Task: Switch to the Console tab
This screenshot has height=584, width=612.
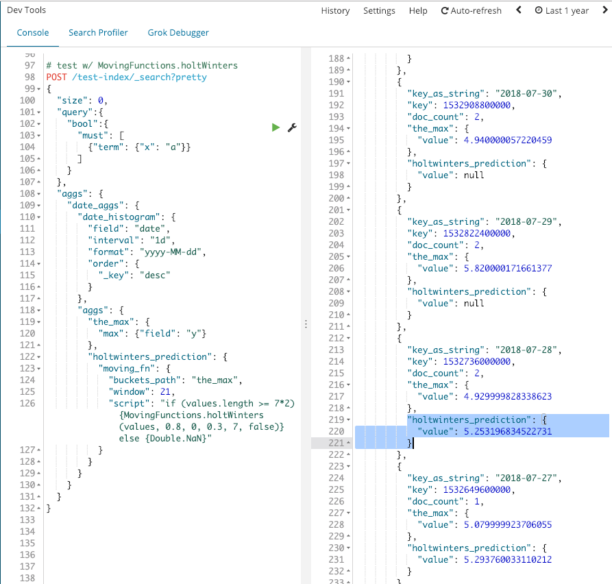Action: point(33,33)
